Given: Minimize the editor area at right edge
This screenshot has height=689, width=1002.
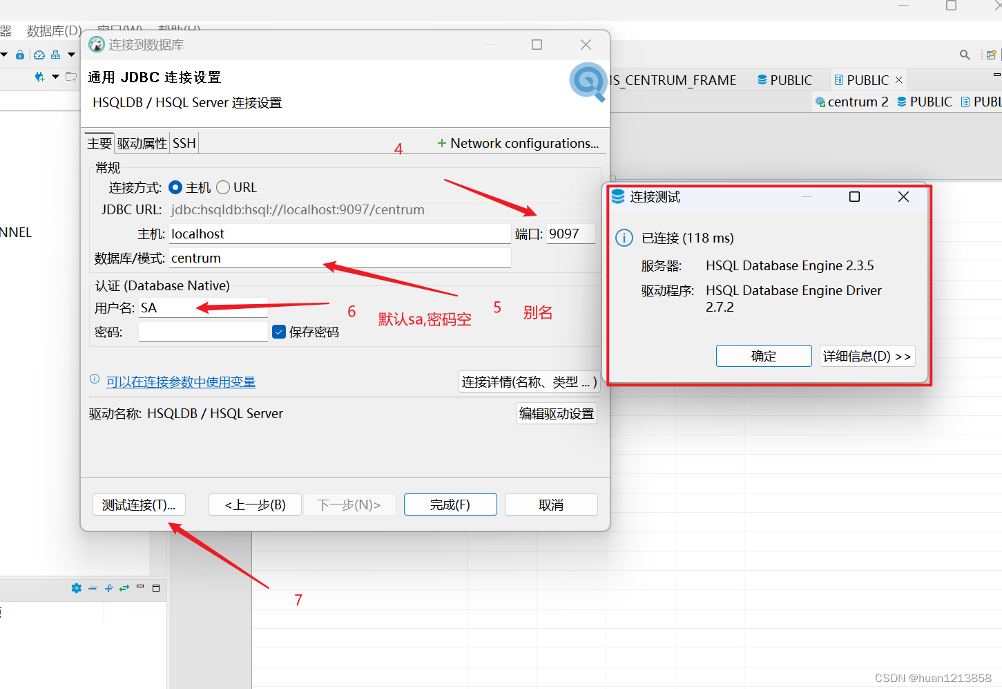Looking at the screenshot, I should click(x=996, y=75).
